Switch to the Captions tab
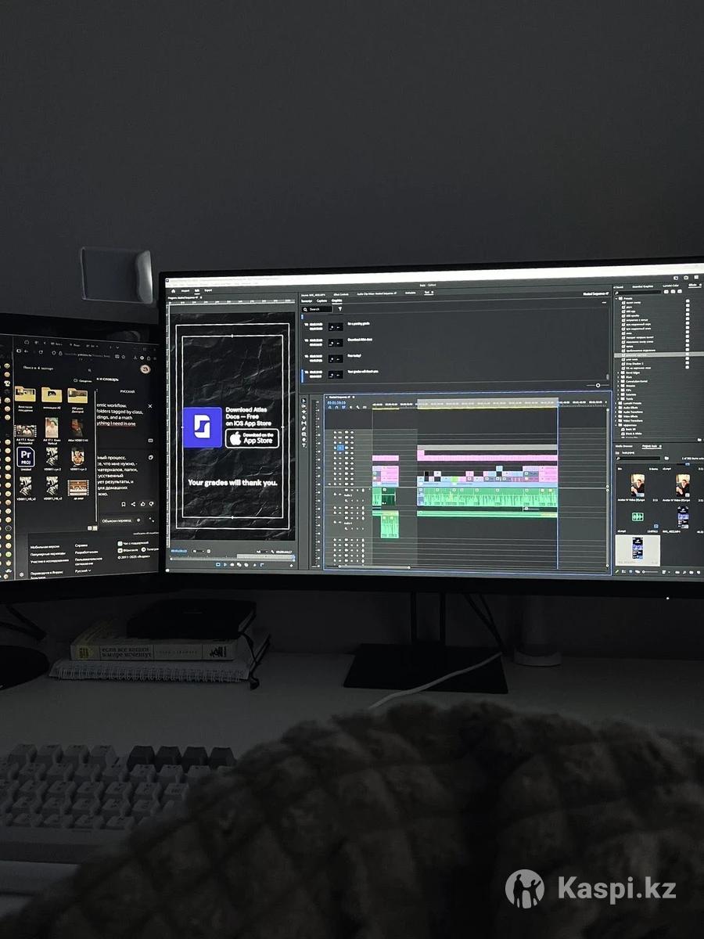The image size is (704, 939). point(321,300)
